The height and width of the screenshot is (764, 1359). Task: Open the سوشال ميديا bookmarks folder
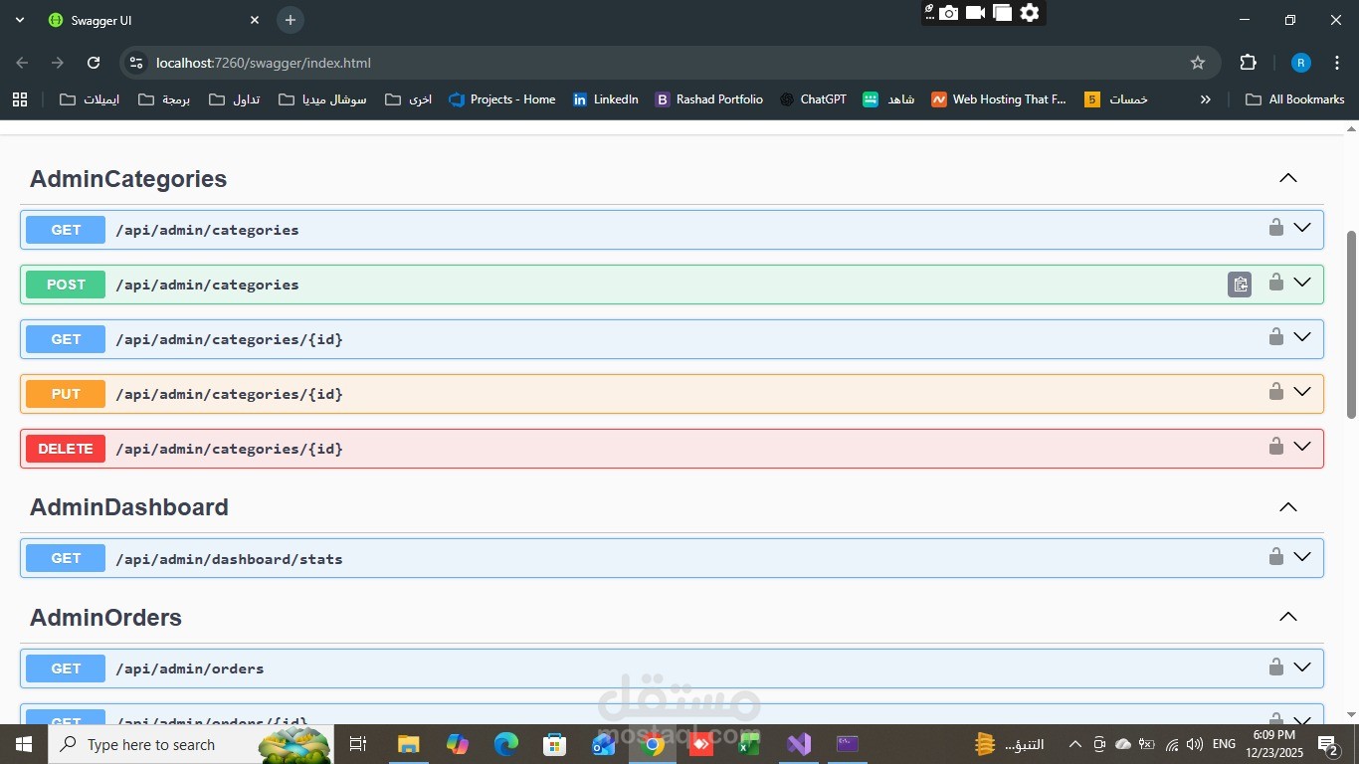tap(322, 99)
